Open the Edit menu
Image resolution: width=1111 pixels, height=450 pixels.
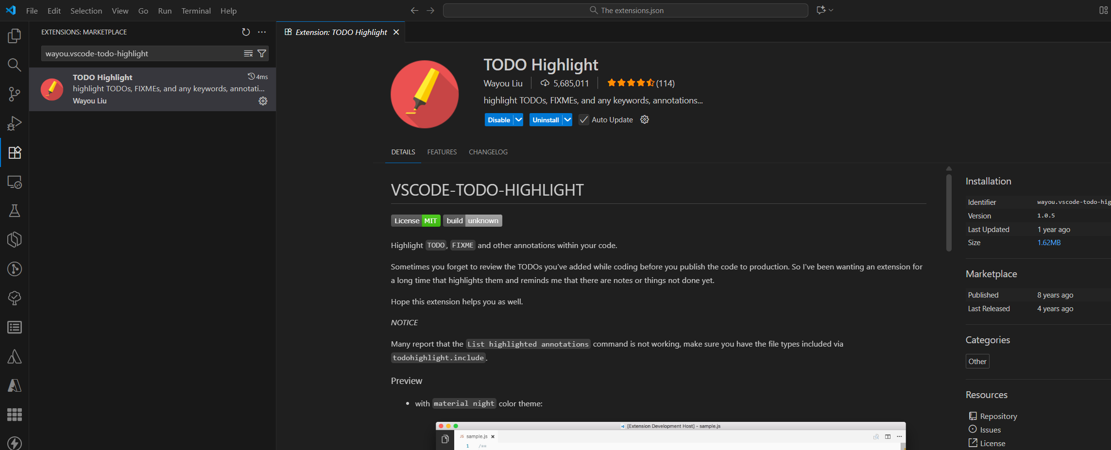click(54, 11)
